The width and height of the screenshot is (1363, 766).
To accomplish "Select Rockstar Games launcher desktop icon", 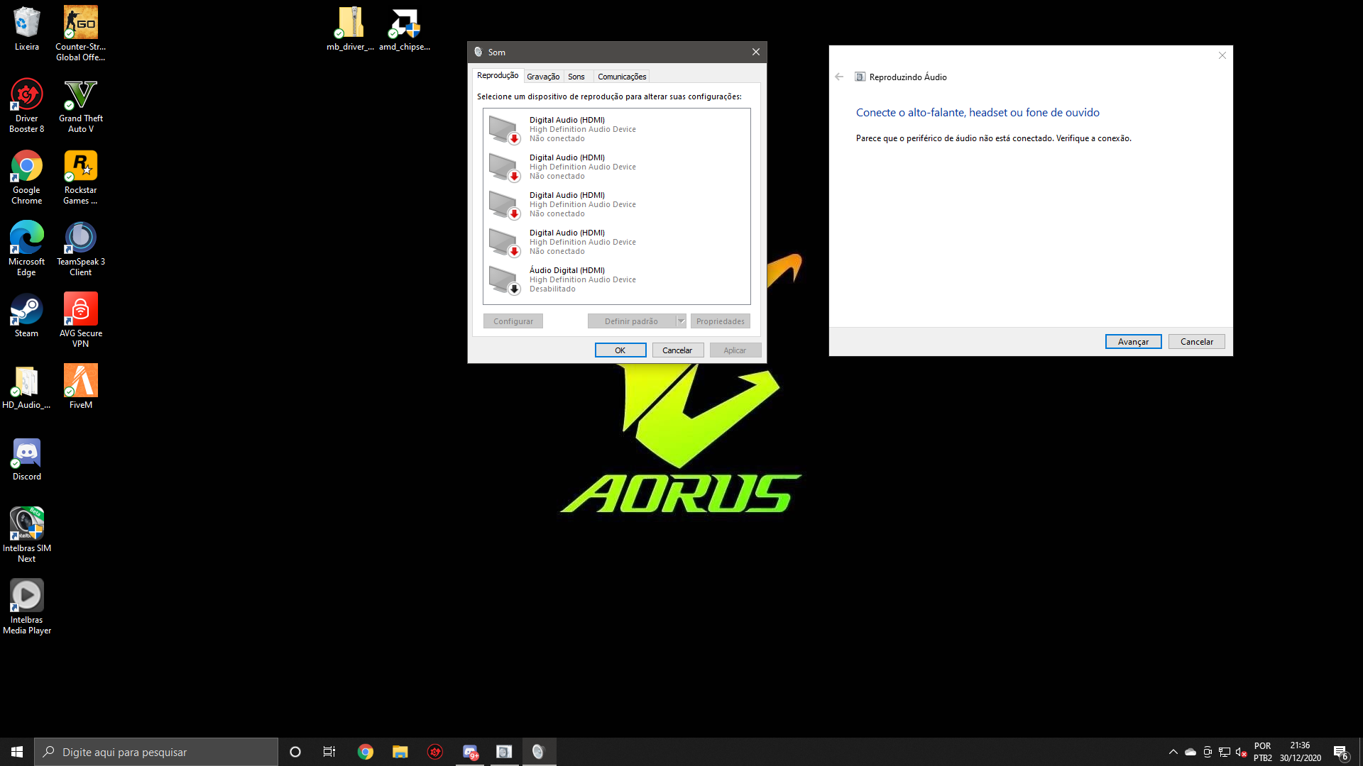I will tap(80, 177).
